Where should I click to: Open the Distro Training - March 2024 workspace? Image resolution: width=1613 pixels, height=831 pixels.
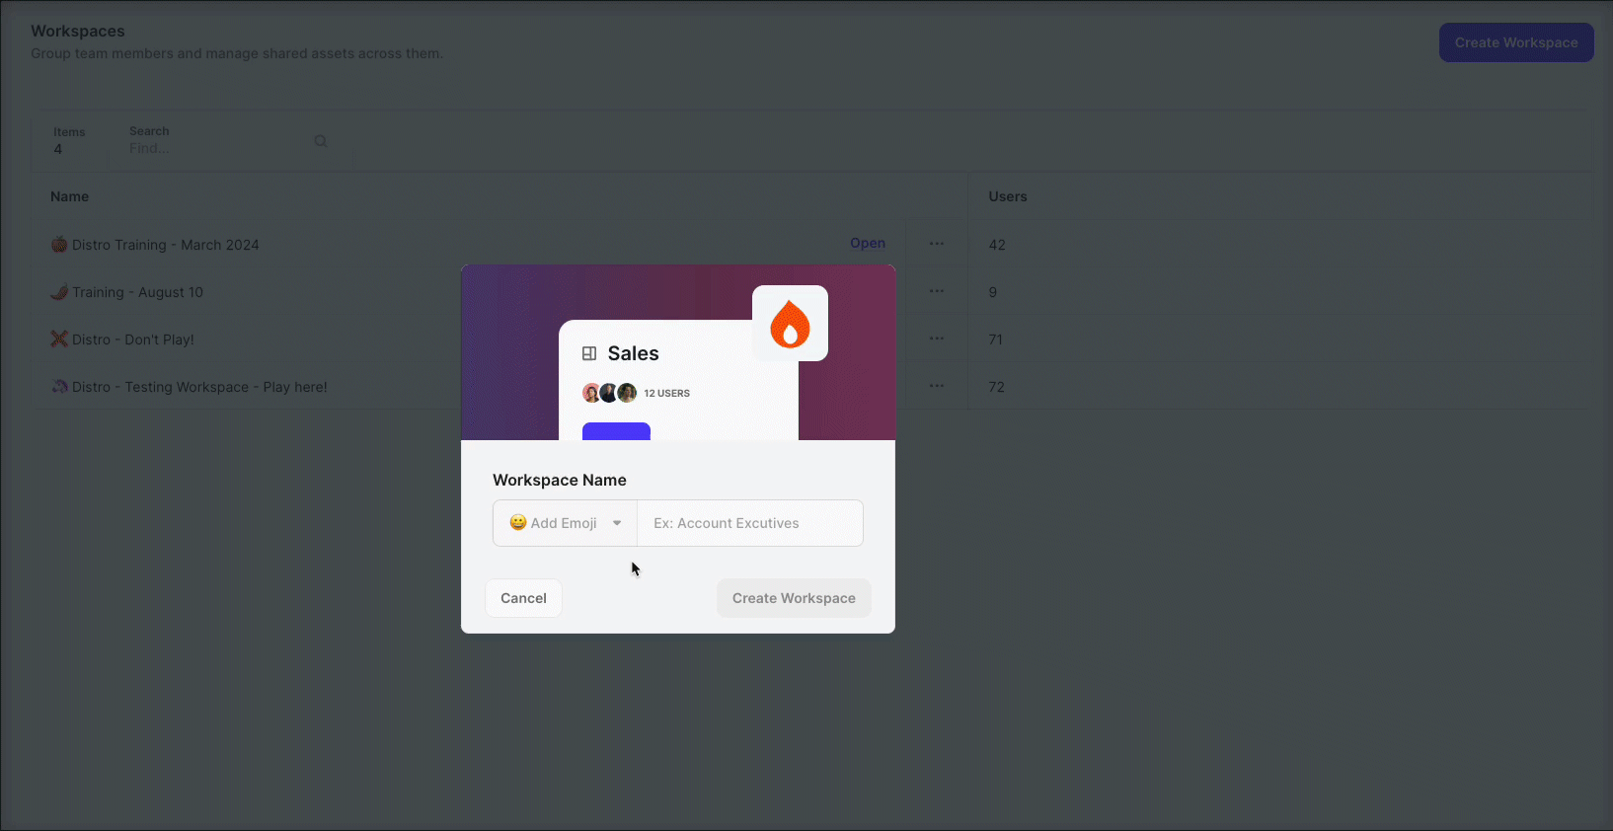(x=868, y=243)
